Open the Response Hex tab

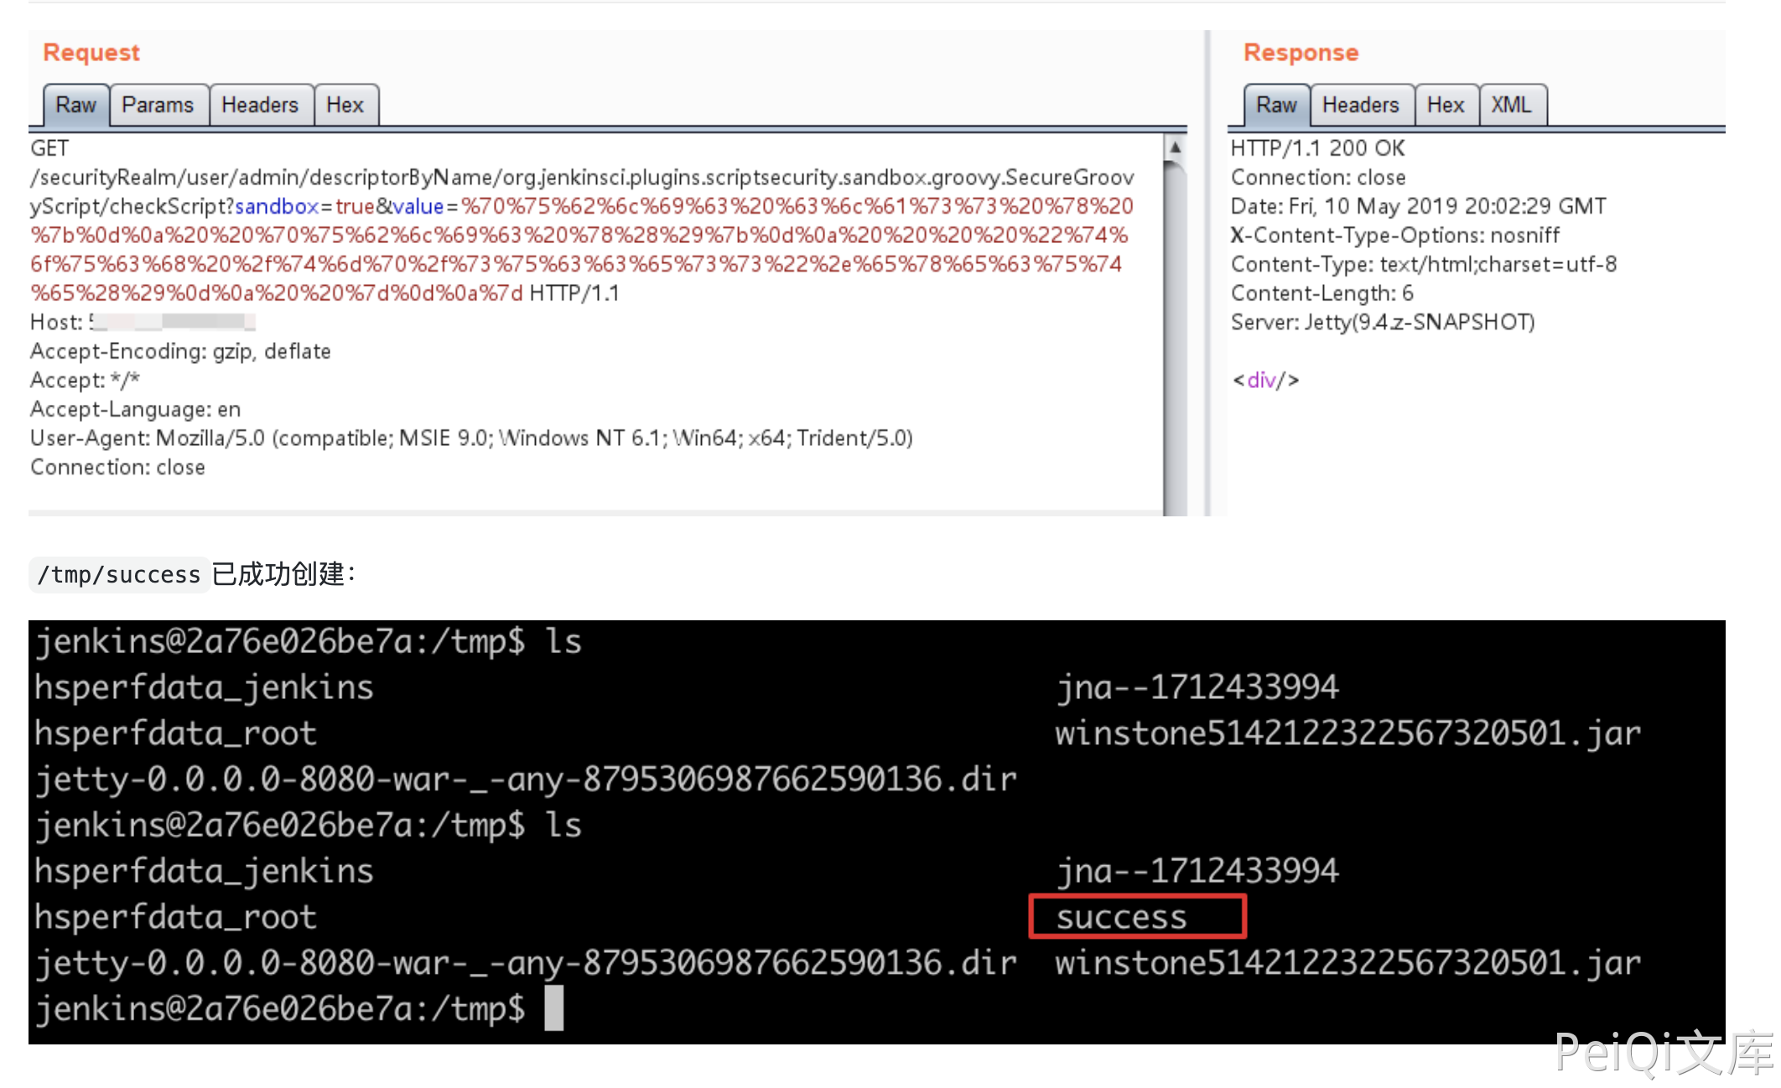(x=1445, y=105)
